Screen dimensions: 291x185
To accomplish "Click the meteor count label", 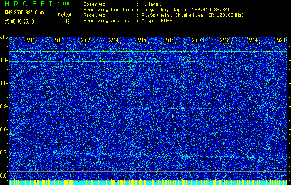I will (65, 15).
